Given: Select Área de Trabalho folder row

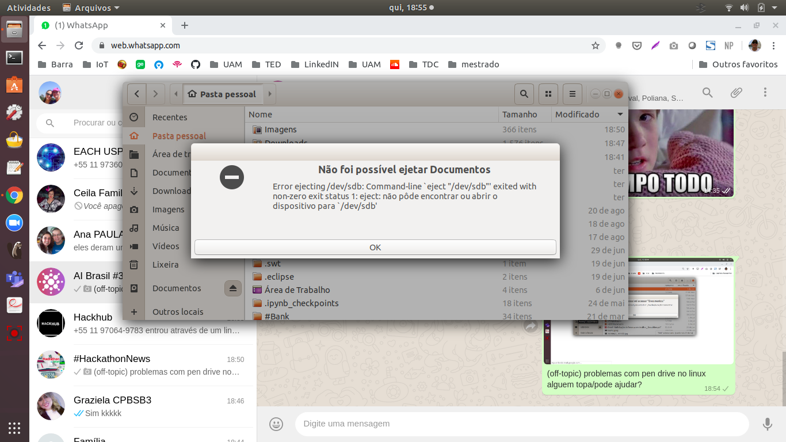Looking at the screenshot, I should 437,290.
